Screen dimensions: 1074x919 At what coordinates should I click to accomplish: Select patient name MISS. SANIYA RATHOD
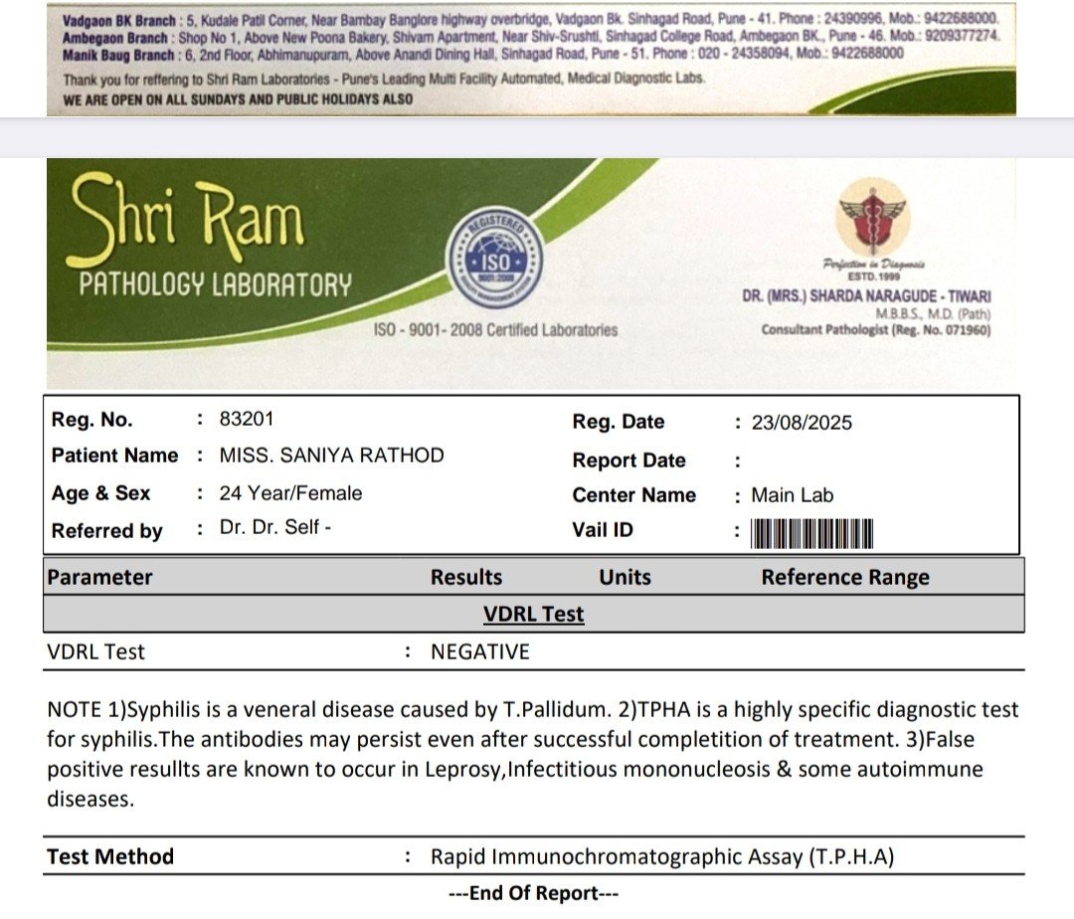pyautogui.click(x=332, y=456)
